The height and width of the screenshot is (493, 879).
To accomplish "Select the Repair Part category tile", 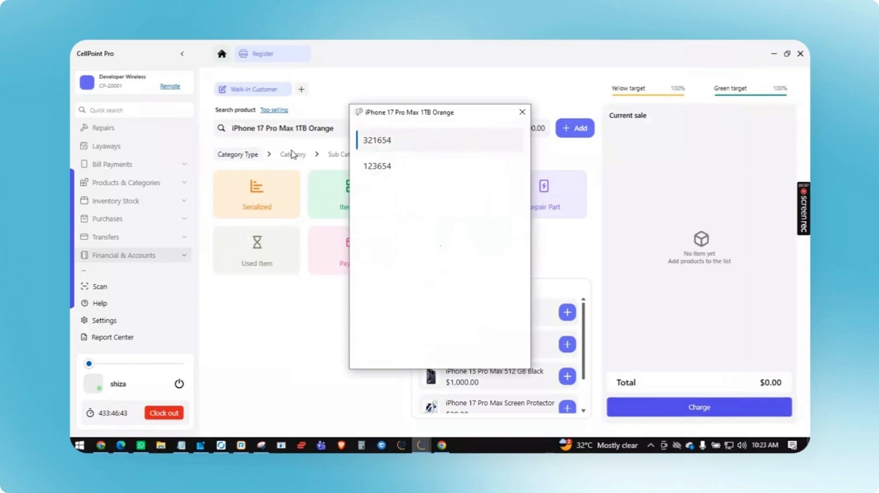I will 558,194.
